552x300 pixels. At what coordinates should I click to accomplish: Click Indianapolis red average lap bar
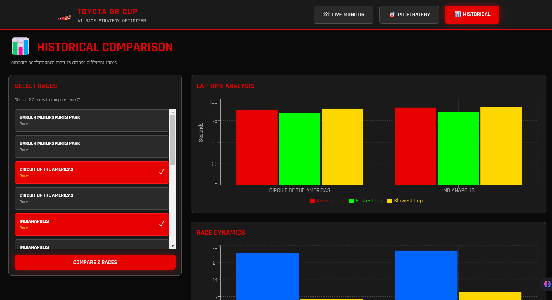[x=416, y=146]
